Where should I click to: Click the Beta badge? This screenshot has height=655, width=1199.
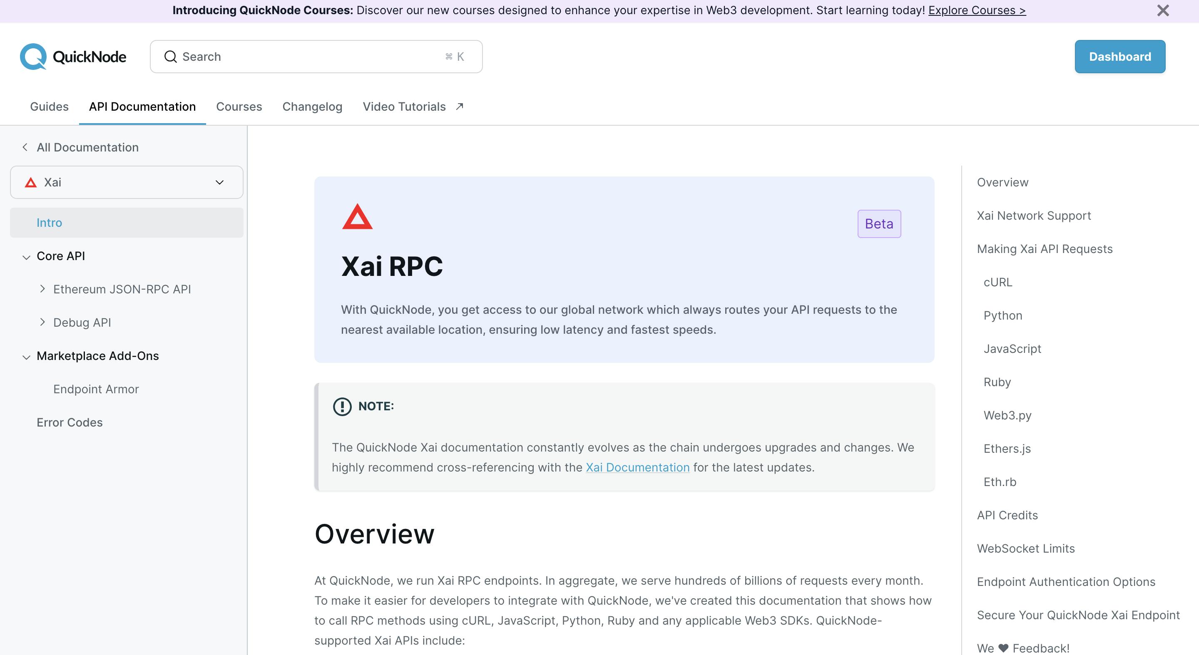(x=879, y=224)
